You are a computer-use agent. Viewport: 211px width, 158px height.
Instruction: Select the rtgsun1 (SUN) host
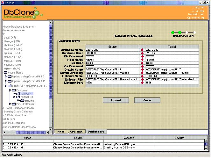pos(12,68)
